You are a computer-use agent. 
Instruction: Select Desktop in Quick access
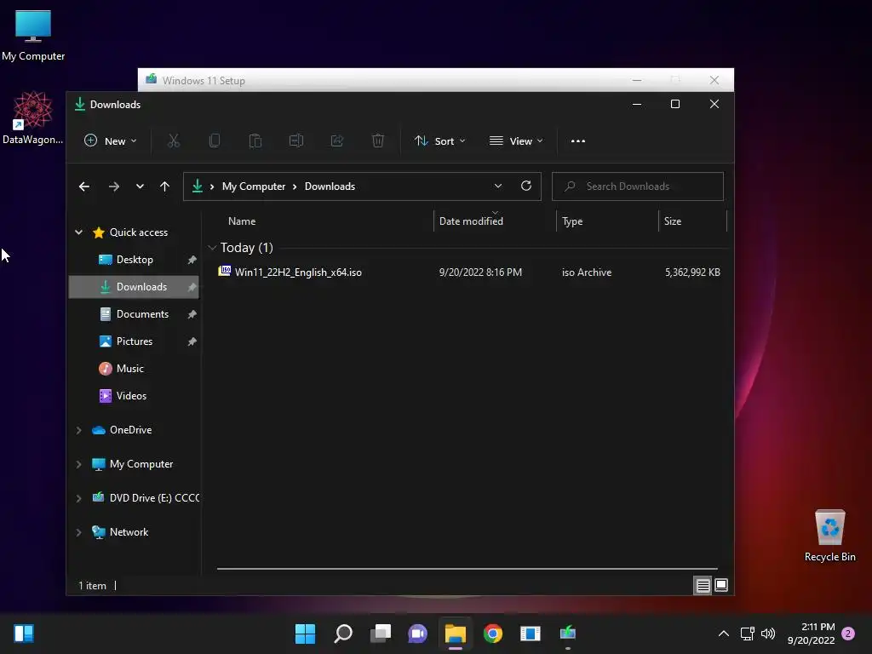[x=134, y=259]
